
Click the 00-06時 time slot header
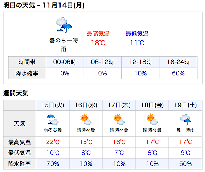coord(65,62)
